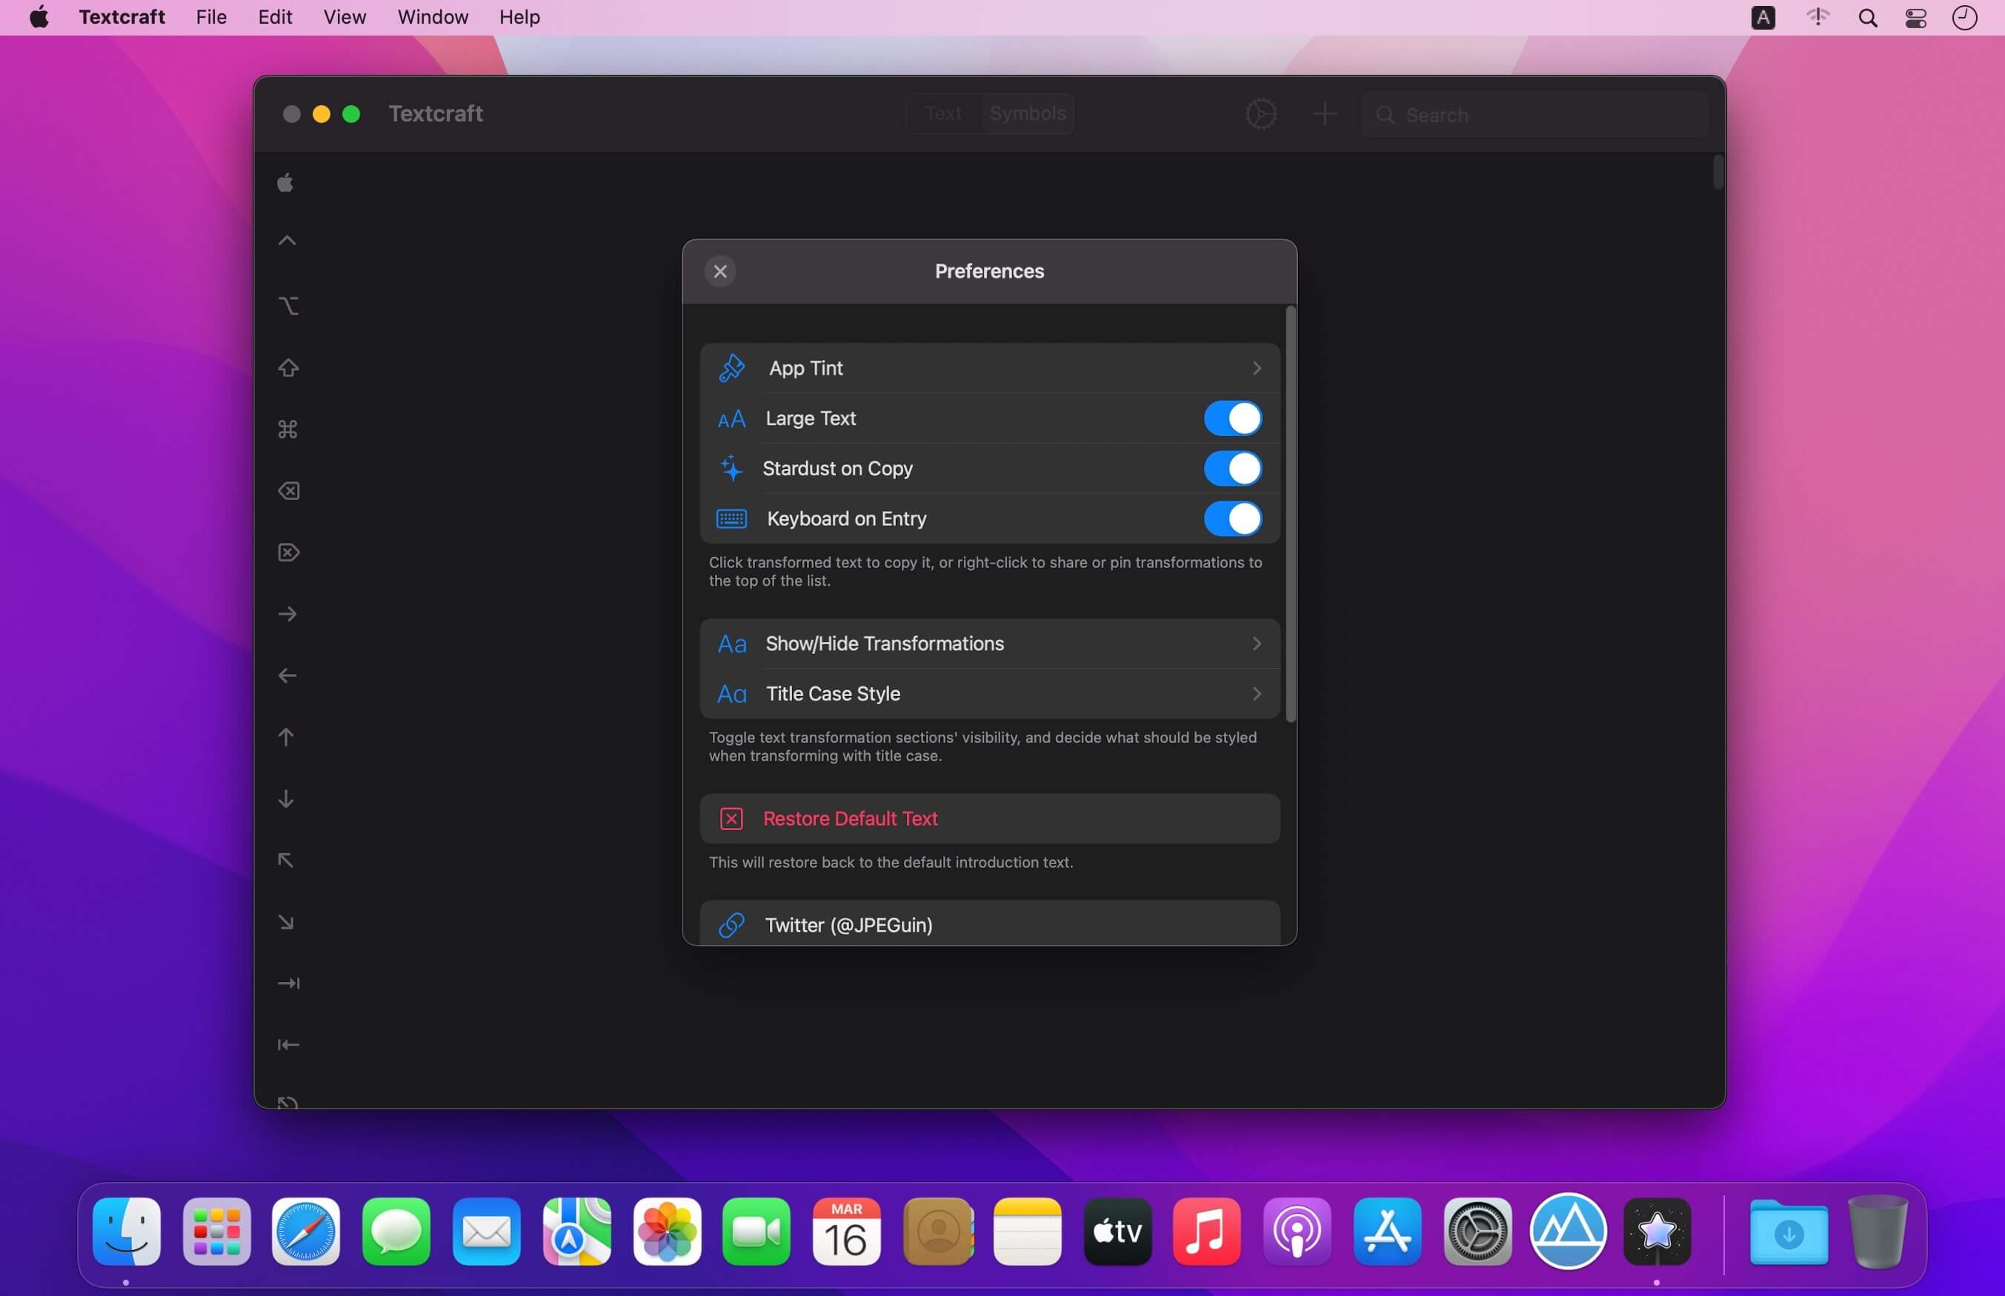Toggle Keyboard on Entry switch
The image size is (2005, 1296).
click(x=1232, y=518)
